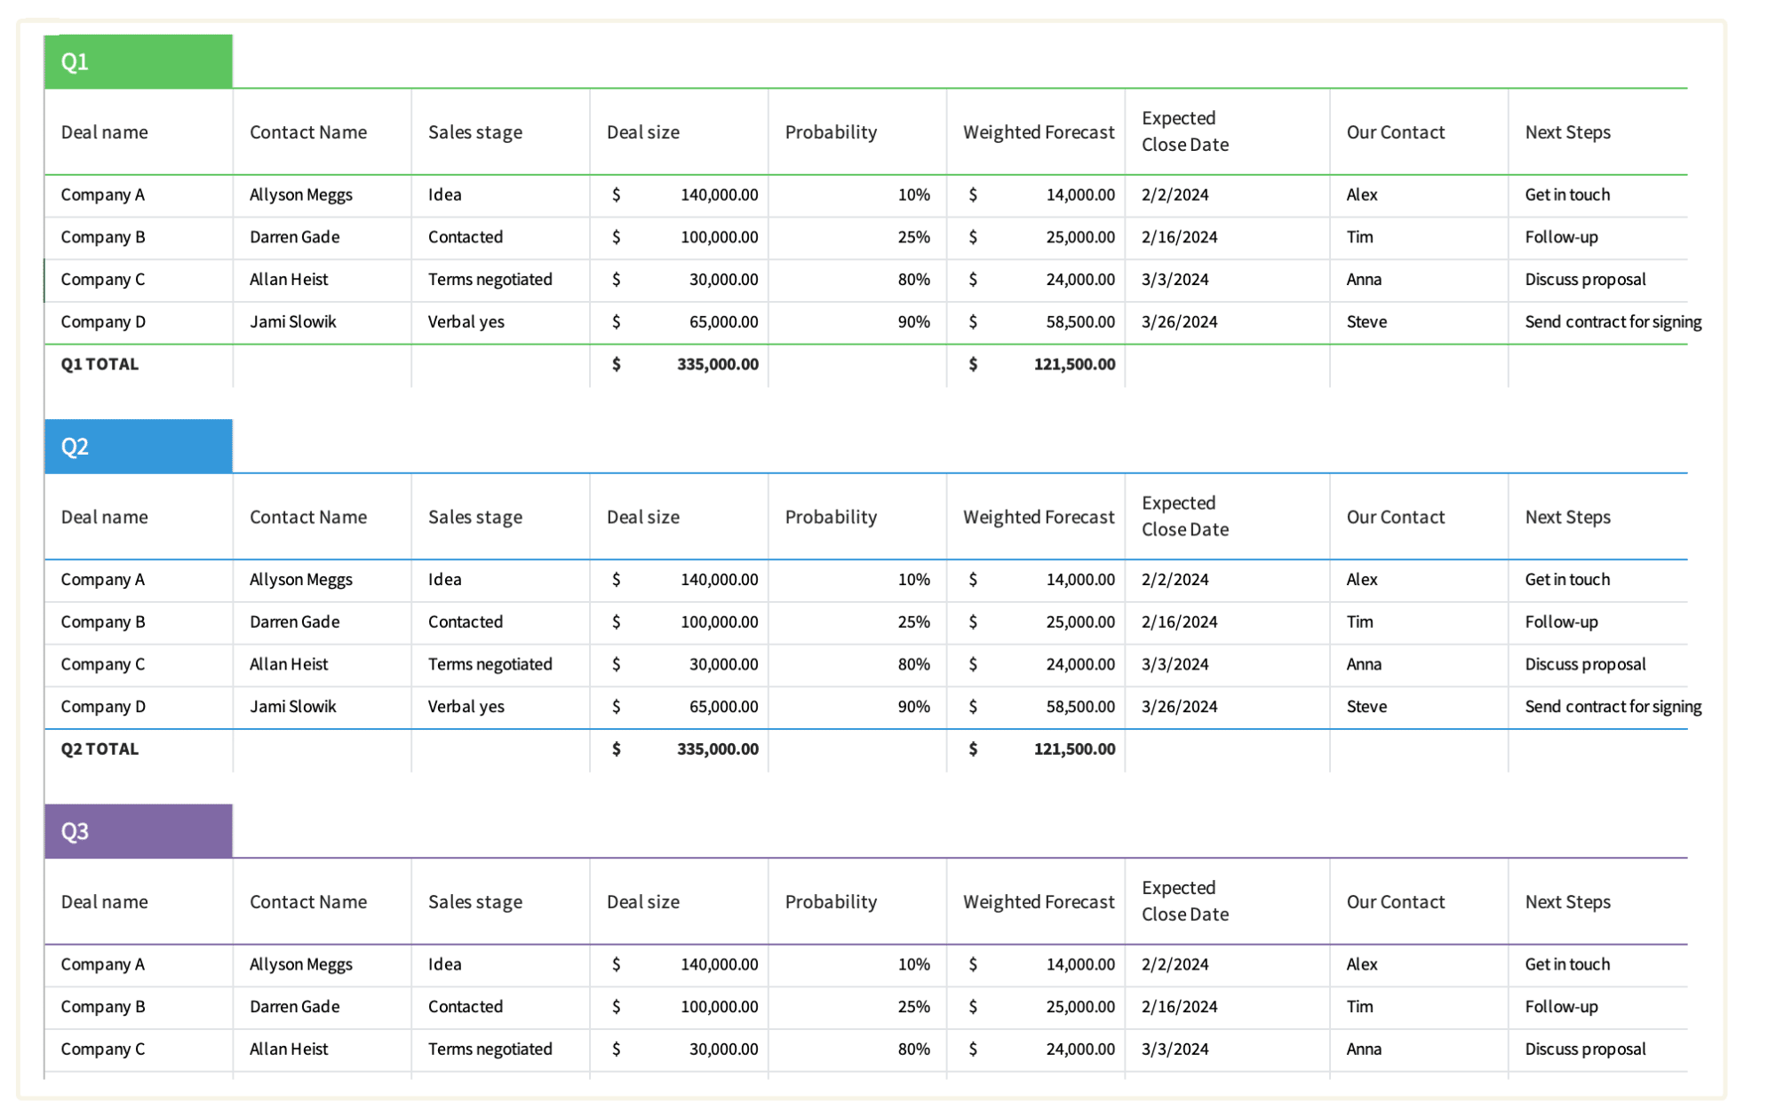Click the Expected Close Date header in Q1
This screenshot has width=1776, height=1117.
click(x=1183, y=131)
